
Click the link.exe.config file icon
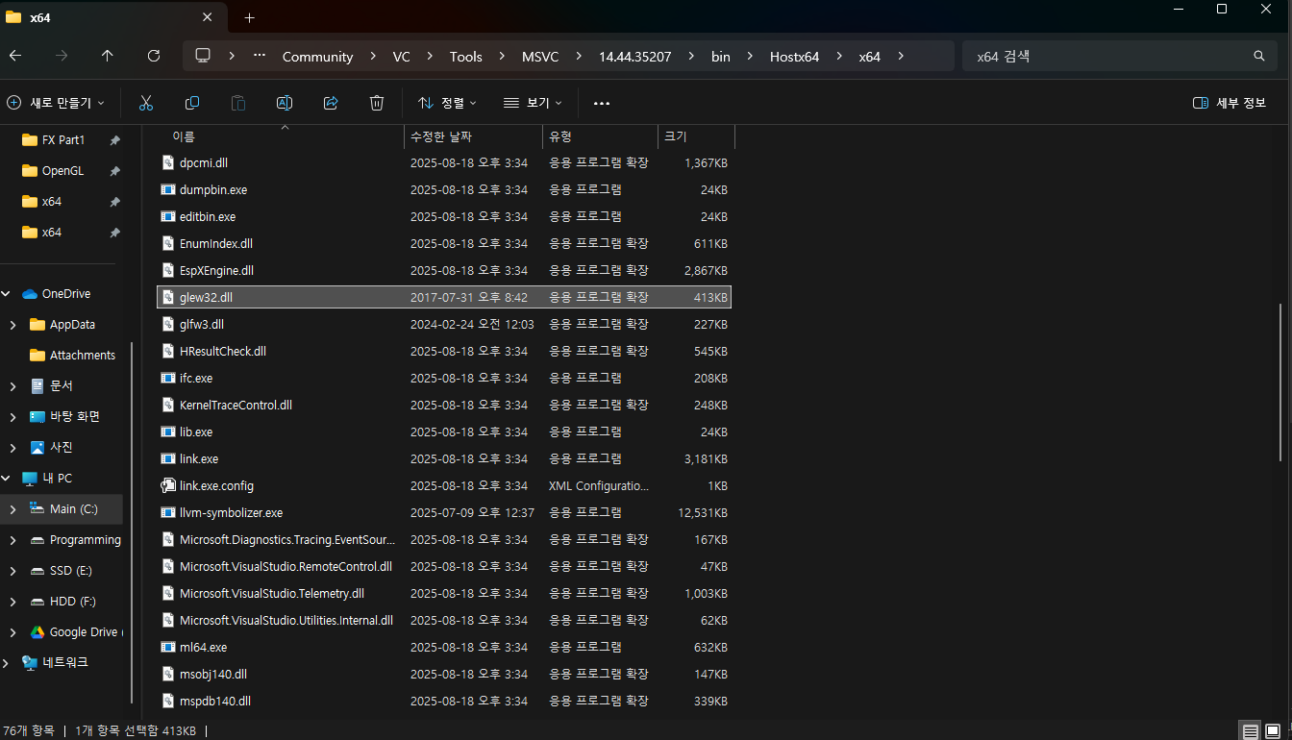(x=168, y=486)
